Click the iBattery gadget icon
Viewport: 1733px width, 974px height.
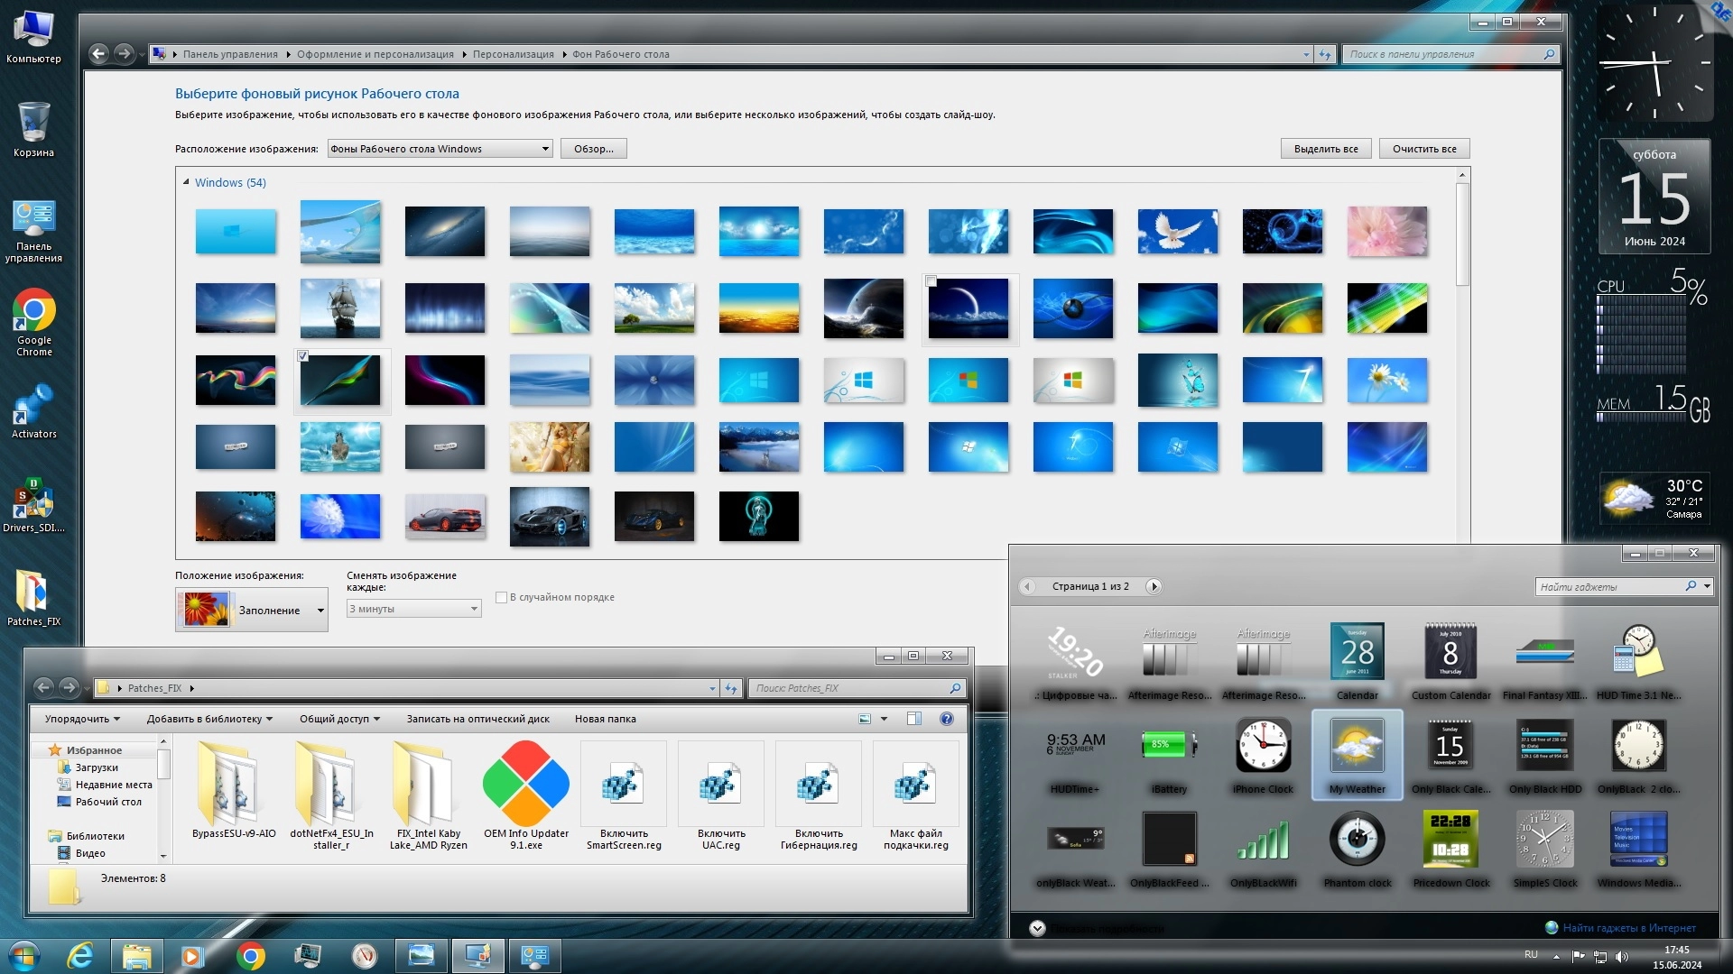click(x=1168, y=745)
